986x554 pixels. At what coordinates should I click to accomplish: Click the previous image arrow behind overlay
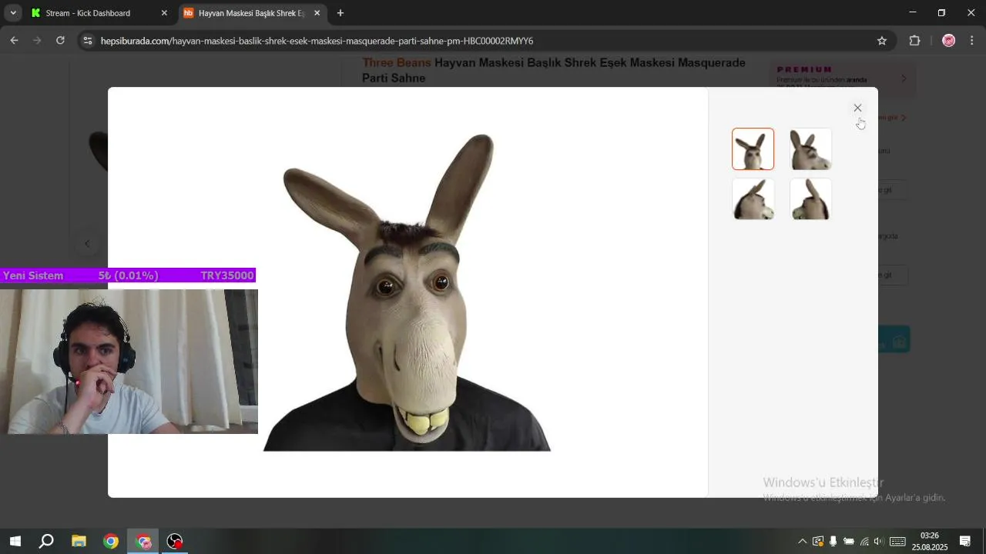coord(87,244)
